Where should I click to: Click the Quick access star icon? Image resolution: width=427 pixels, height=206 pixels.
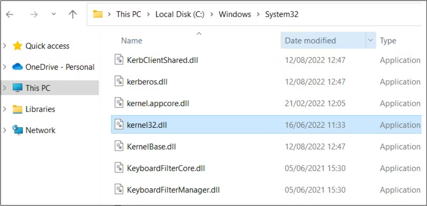[x=18, y=46]
